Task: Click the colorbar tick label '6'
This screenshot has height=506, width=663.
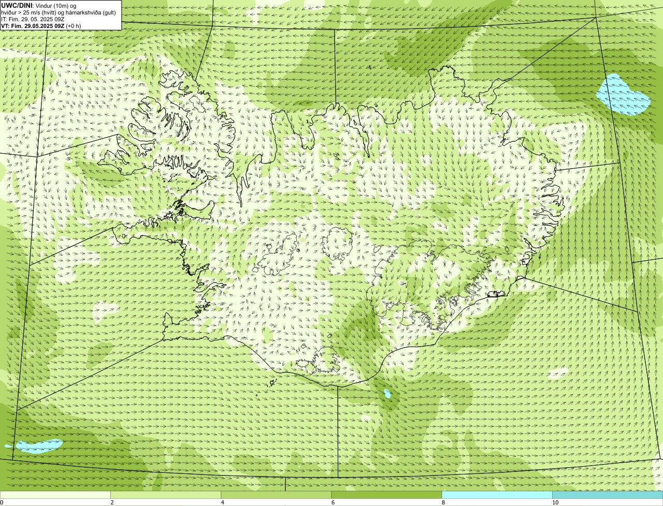Action: [x=333, y=502]
